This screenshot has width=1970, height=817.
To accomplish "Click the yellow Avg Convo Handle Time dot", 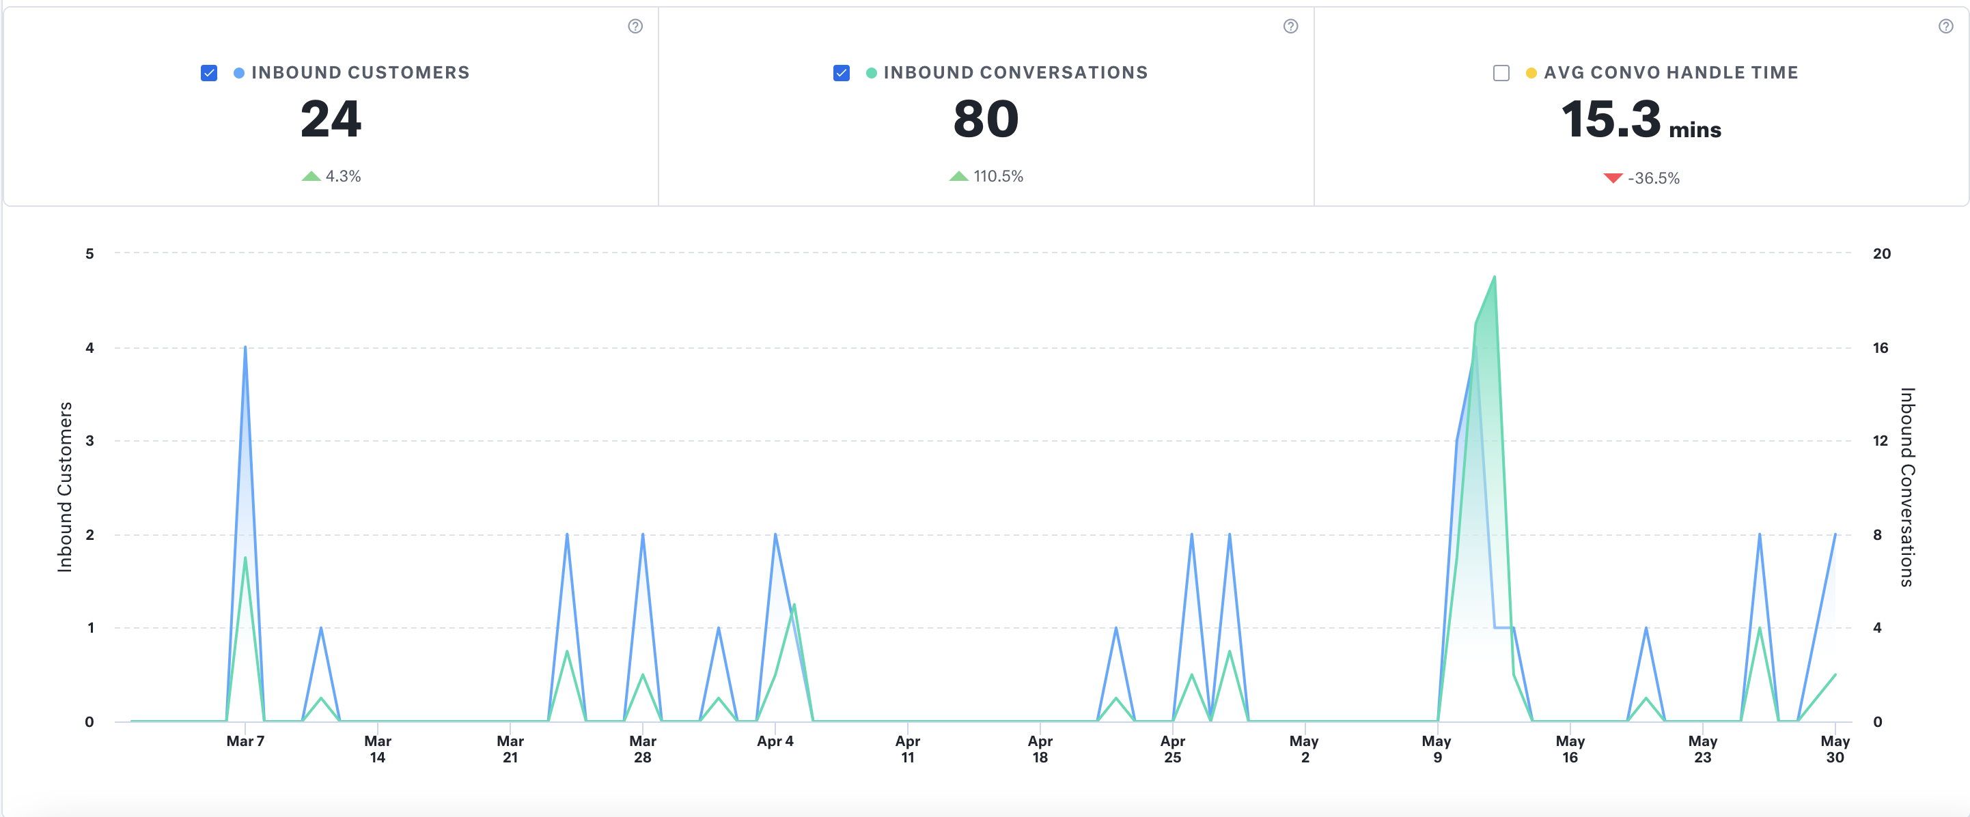I will pos(1531,72).
